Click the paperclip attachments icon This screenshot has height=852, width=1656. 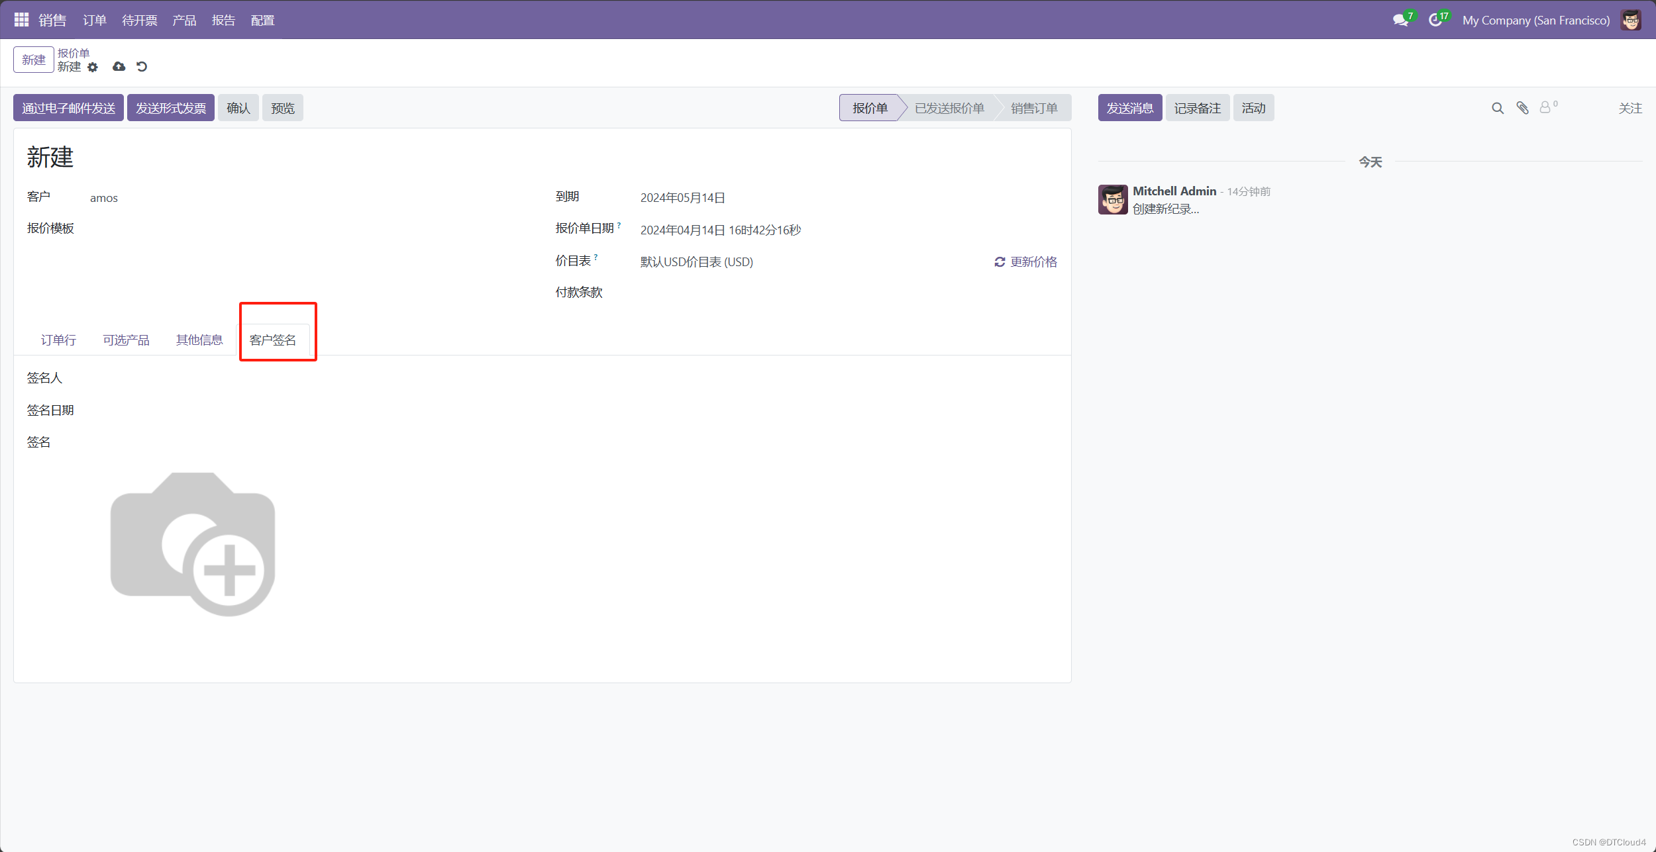tap(1523, 108)
